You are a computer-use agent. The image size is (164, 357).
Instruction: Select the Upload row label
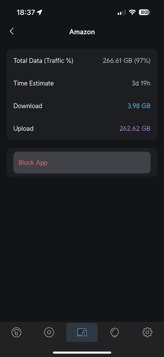point(23,129)
